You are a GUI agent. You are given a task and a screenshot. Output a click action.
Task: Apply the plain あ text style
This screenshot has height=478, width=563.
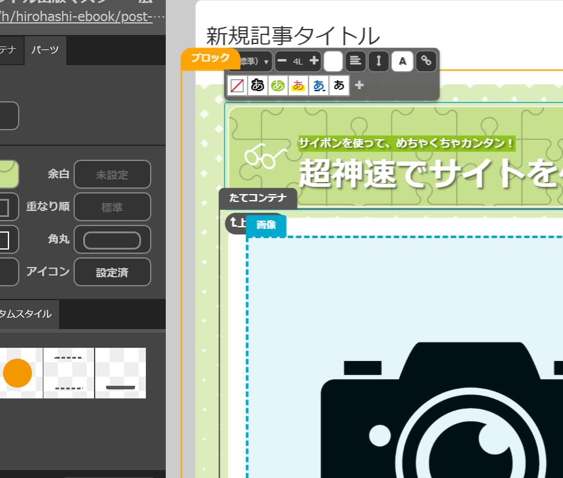(x=339, y=86)
